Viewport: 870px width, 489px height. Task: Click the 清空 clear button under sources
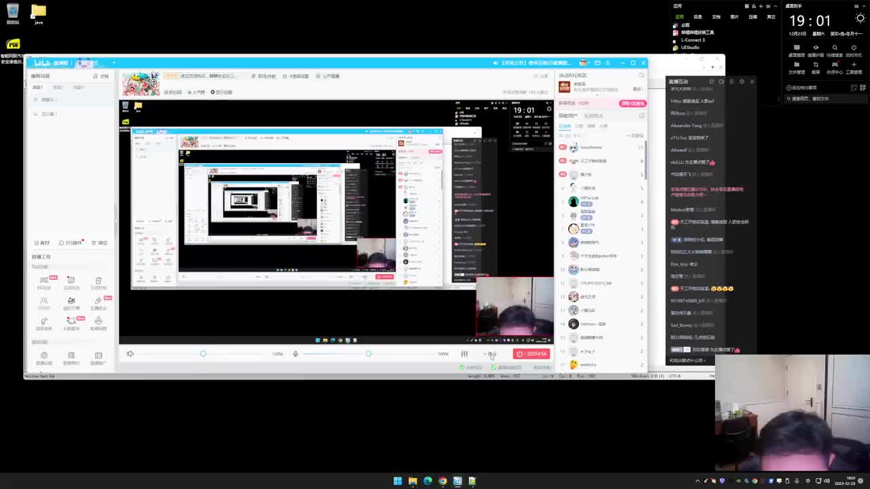tap(101, 243)
